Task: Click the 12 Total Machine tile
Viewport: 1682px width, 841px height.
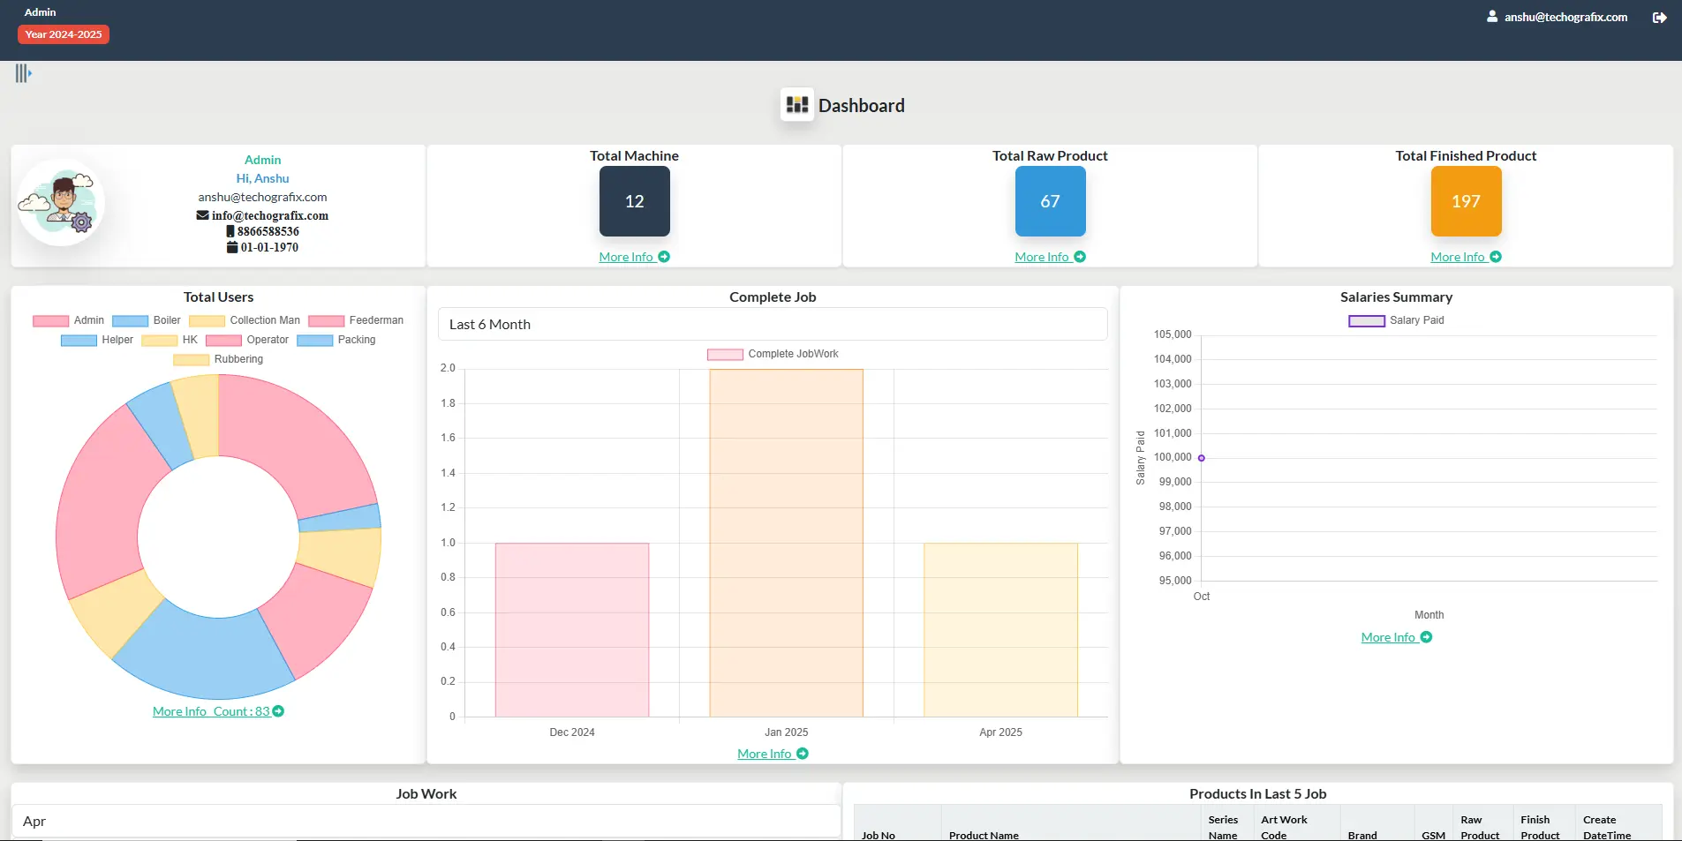Action: coord(634,201)
